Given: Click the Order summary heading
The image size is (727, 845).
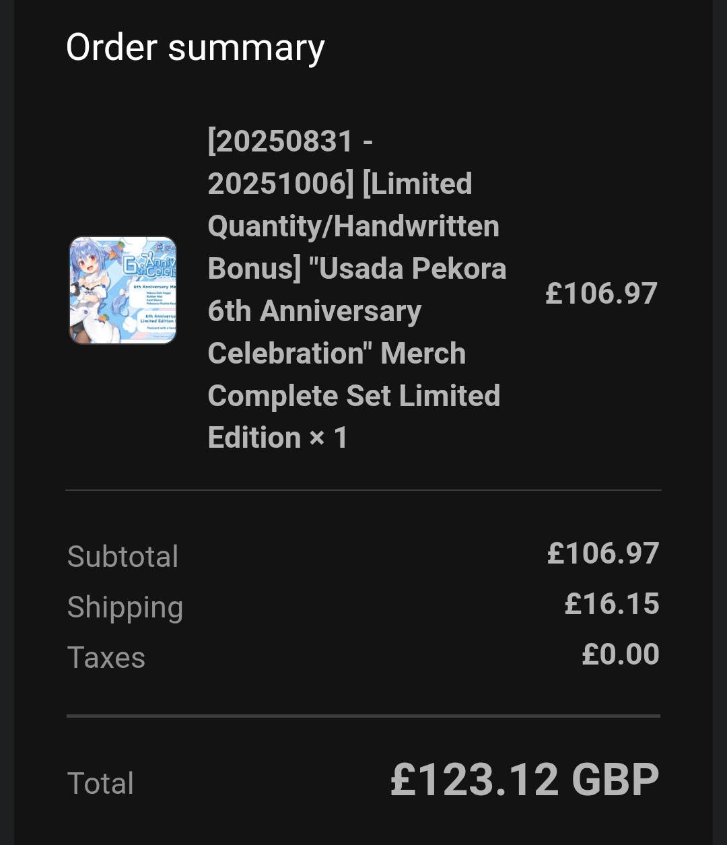Looking at the screenshot, I should coord(195,48).
